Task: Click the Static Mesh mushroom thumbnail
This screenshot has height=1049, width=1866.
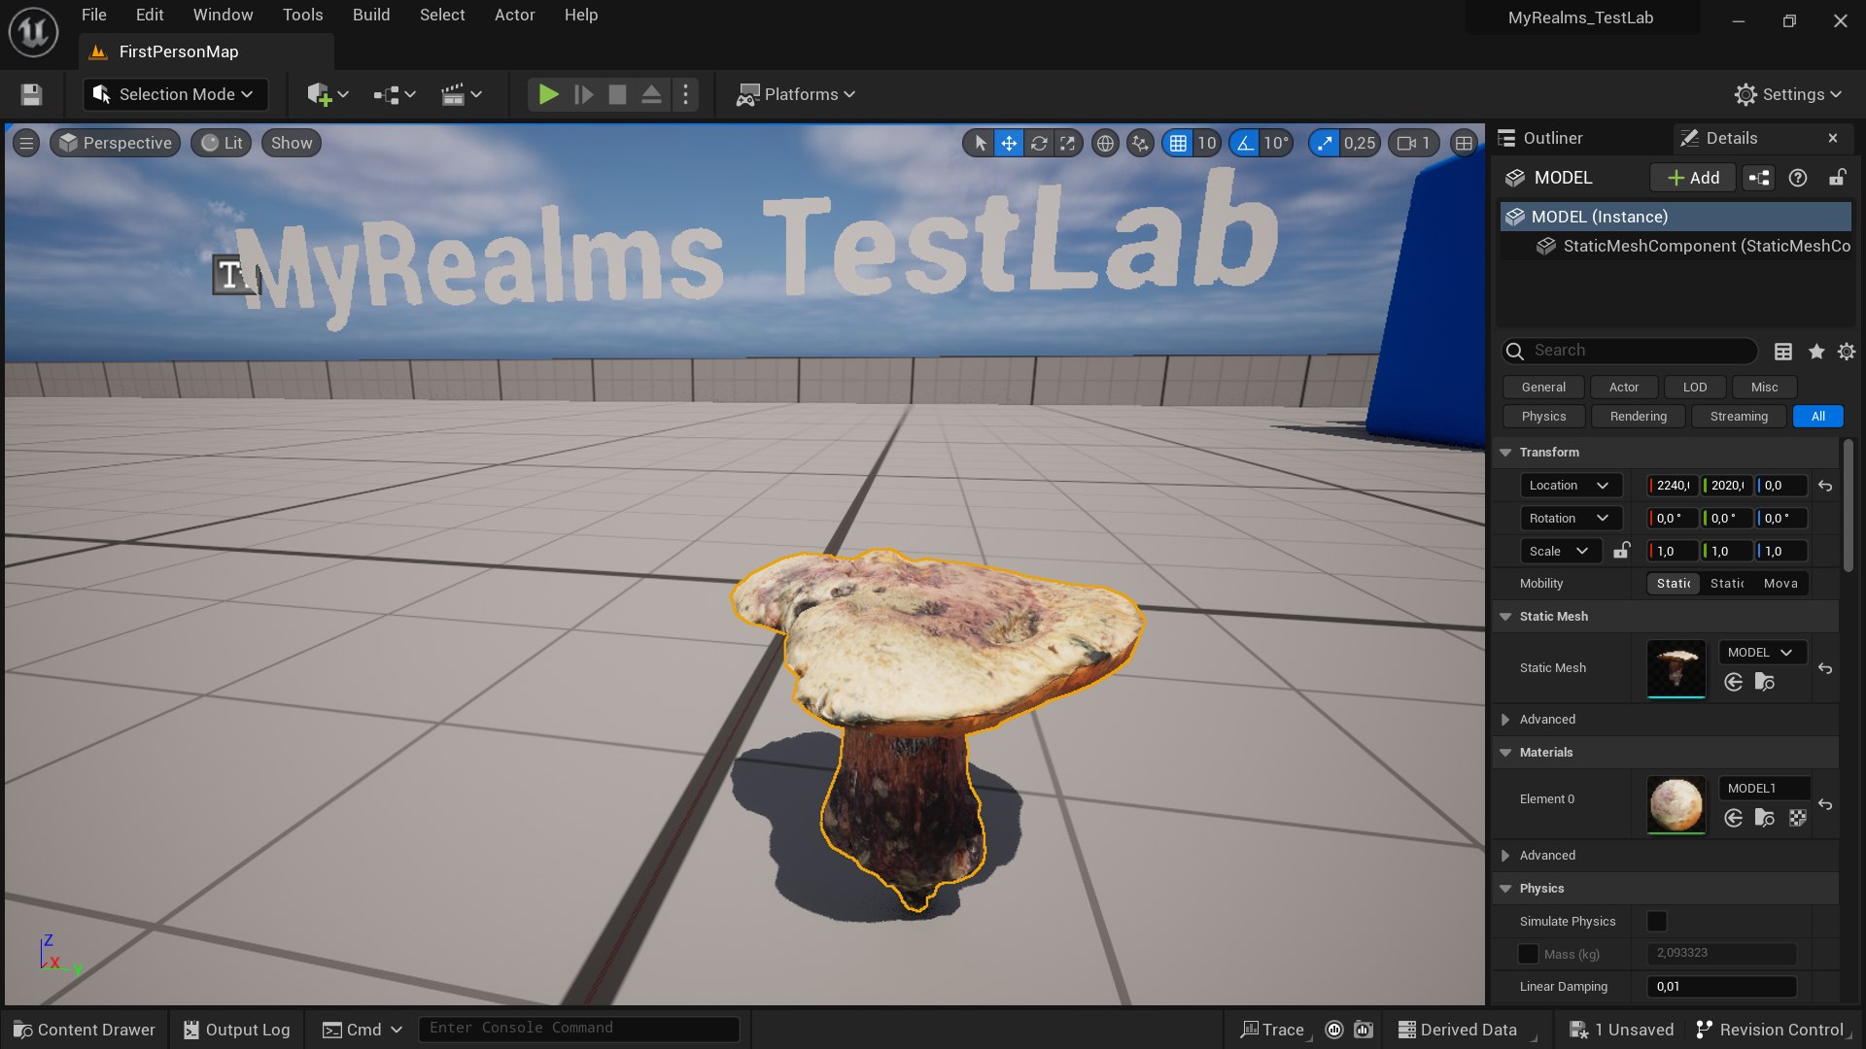Action: pos(1676,668)
